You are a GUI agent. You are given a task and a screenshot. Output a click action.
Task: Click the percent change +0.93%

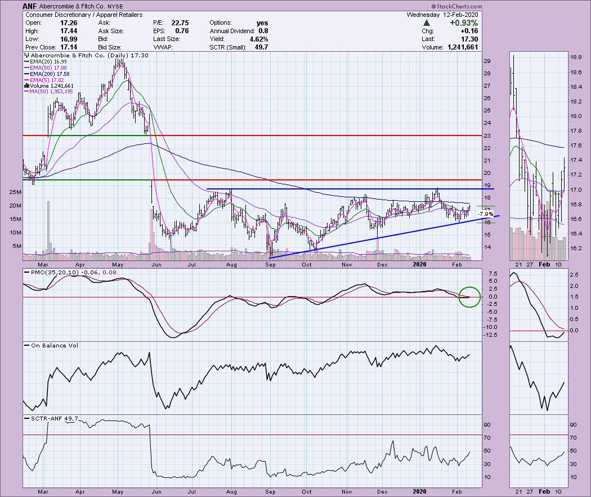[x=464, y=23]
